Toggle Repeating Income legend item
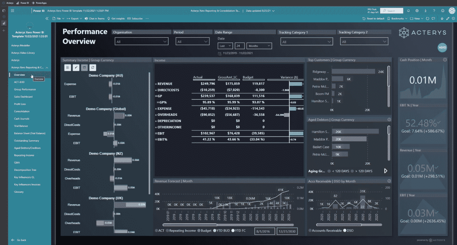The width and height of the screenshot is (457, 245). click(180, 231)
